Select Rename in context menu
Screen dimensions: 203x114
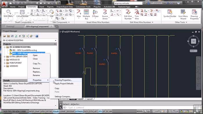(36, 75)
